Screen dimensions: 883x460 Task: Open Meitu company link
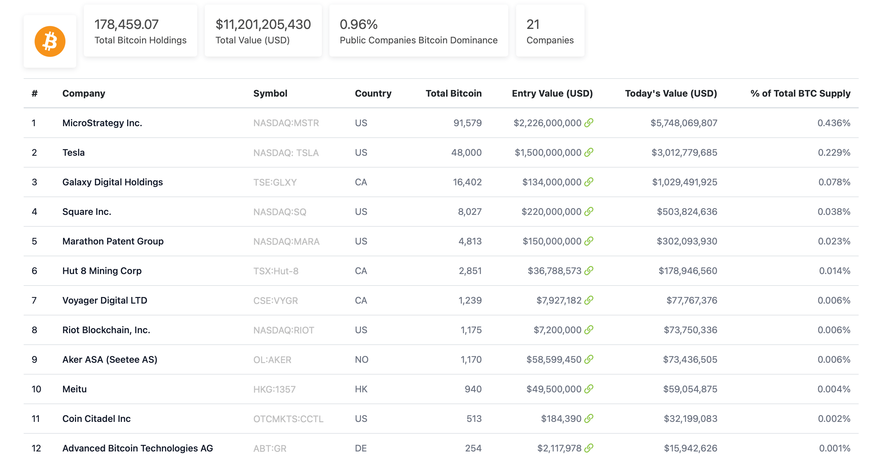74,389
